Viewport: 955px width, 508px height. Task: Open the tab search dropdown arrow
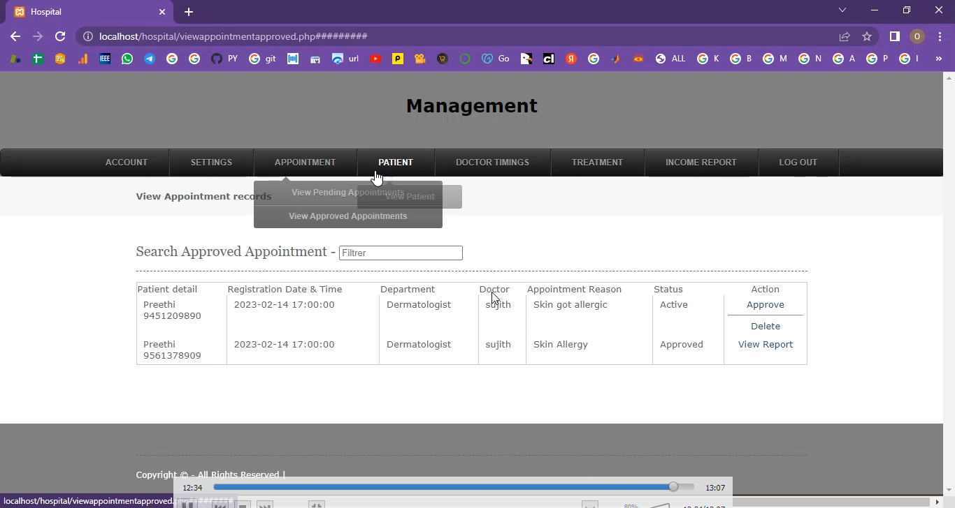(842, 10)
